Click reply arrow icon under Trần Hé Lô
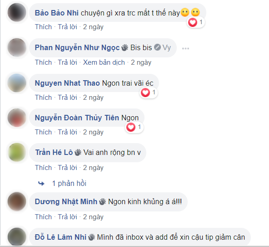 [41, 184]
